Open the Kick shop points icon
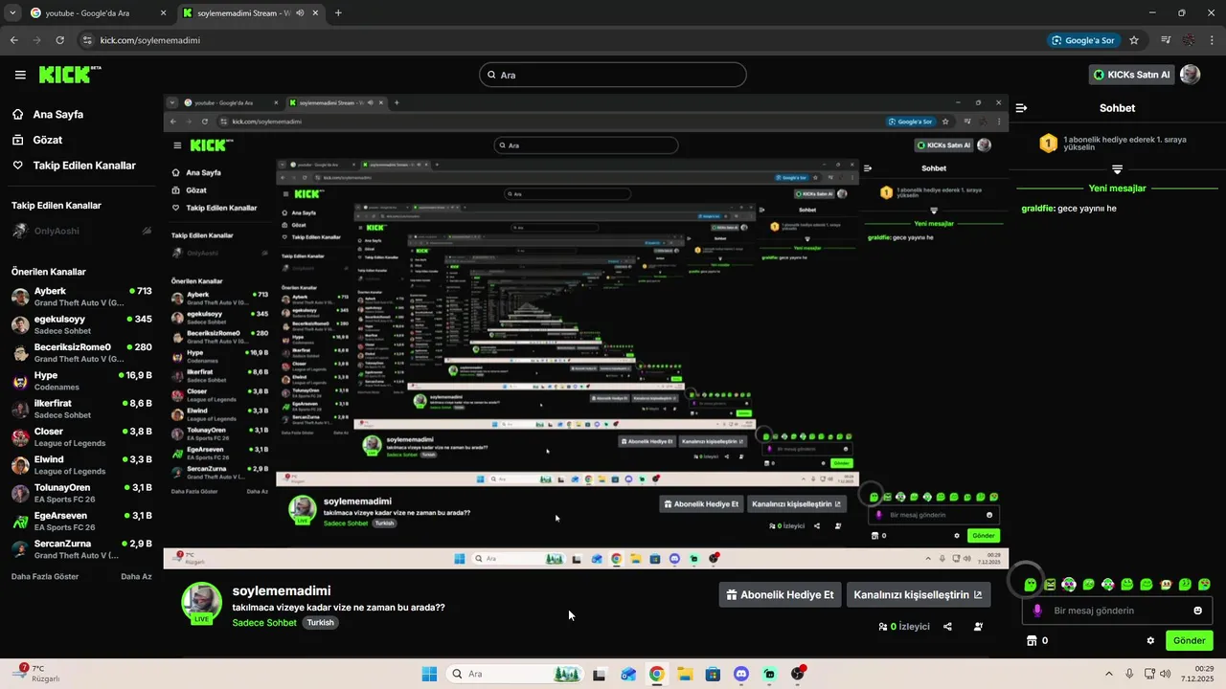Screen dimensions: 1226x689 coord(1032,641)
